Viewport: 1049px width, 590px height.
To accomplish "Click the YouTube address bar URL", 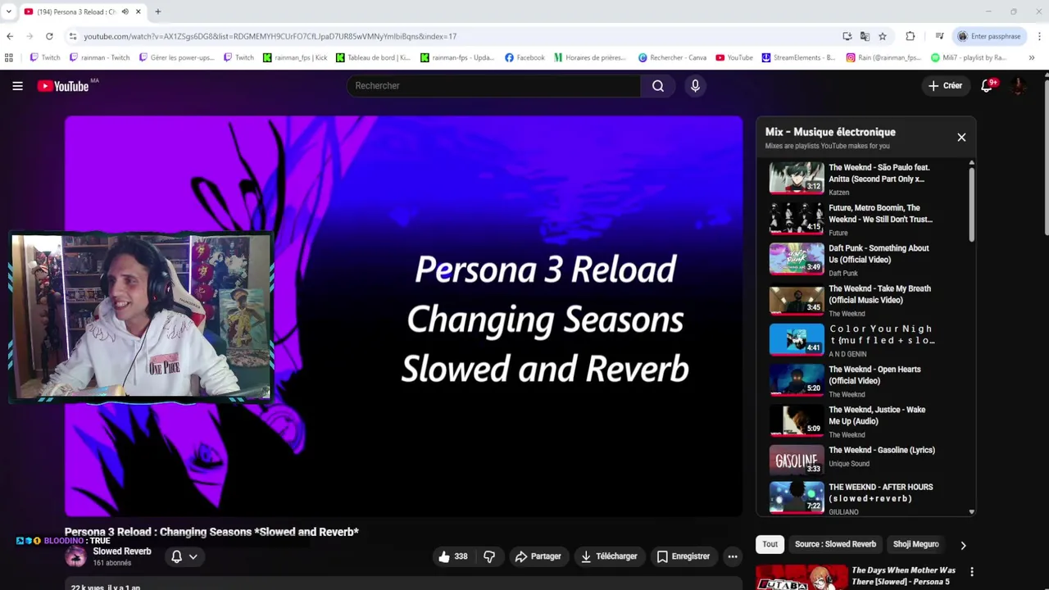I will pos(270,36).
